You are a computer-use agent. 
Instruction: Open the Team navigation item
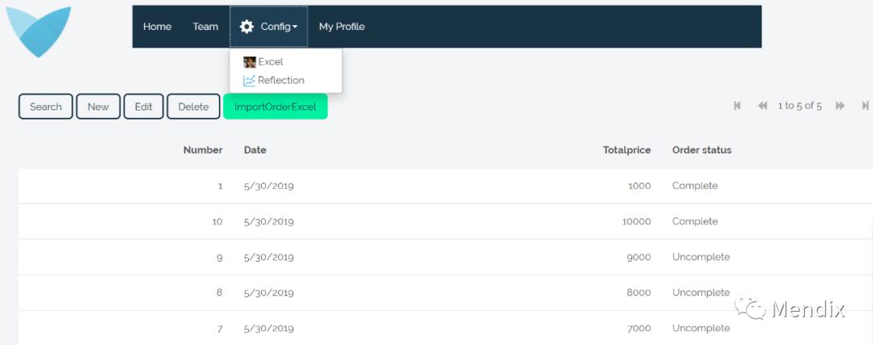(x=205, y=26)
